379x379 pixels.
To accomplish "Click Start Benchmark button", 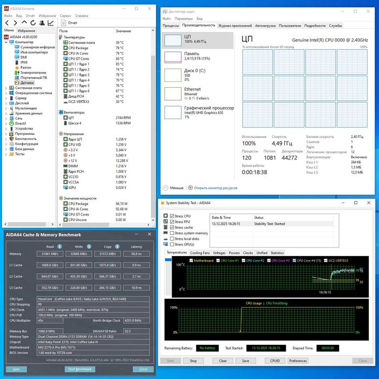I will click(80, 369).
